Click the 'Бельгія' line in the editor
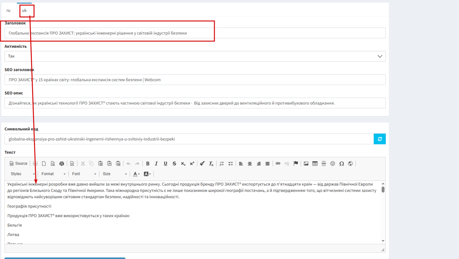 (x=14, y=225)
